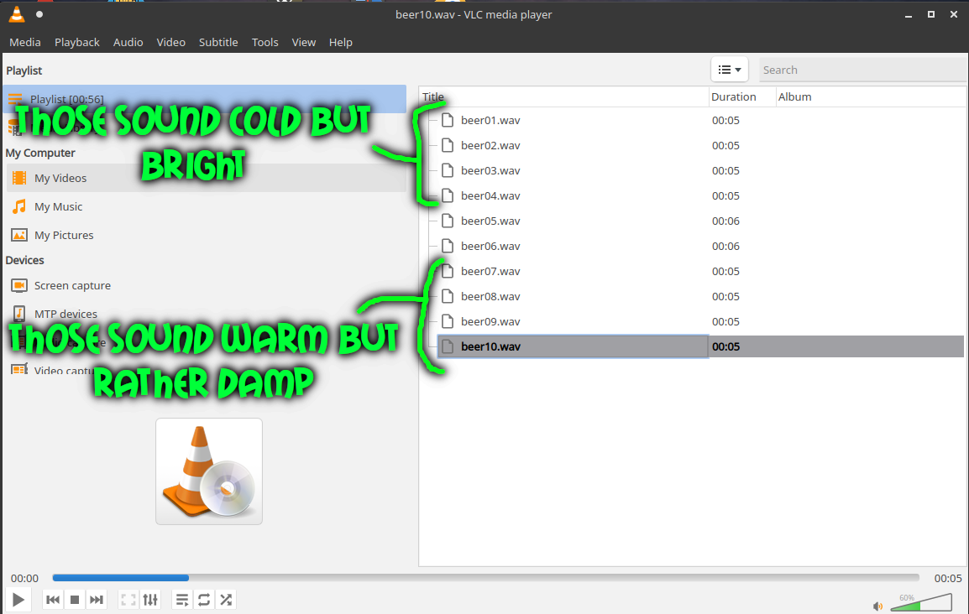Open the Subtitle menu

(218, 42)
